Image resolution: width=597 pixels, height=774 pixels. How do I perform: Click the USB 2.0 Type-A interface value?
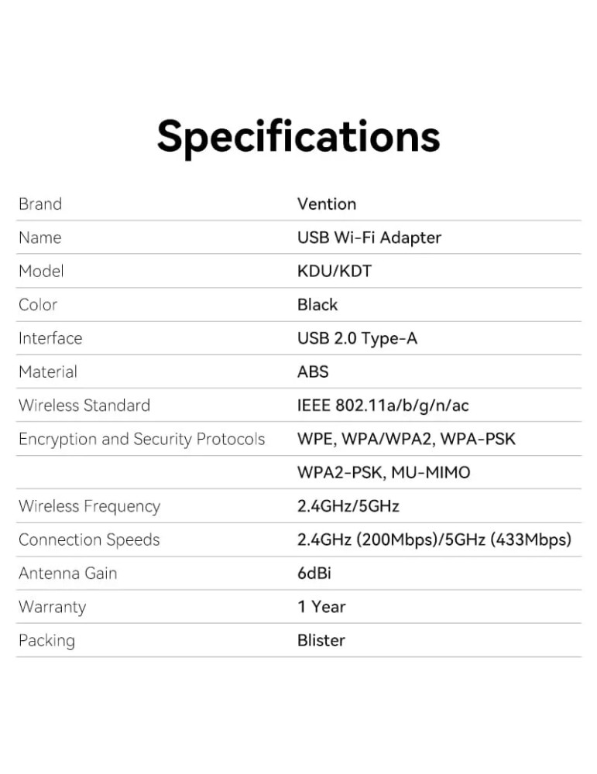click(357, 338)
